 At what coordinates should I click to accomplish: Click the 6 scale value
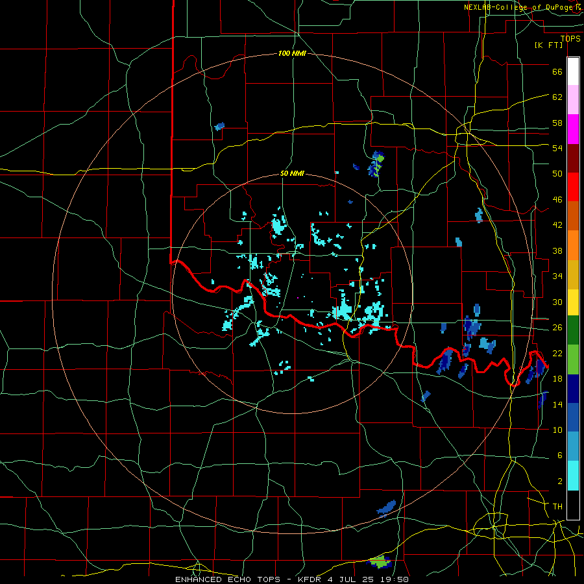(560, 456)
